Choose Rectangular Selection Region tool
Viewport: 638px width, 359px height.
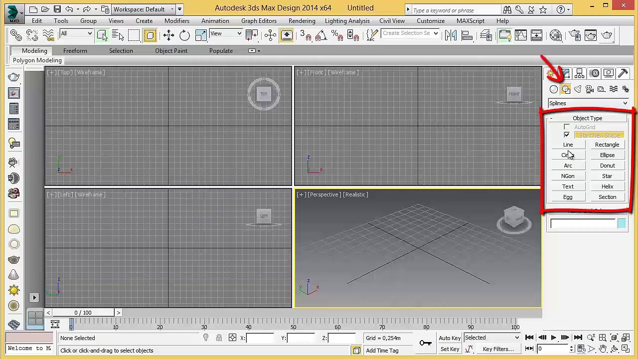point(134,35)
